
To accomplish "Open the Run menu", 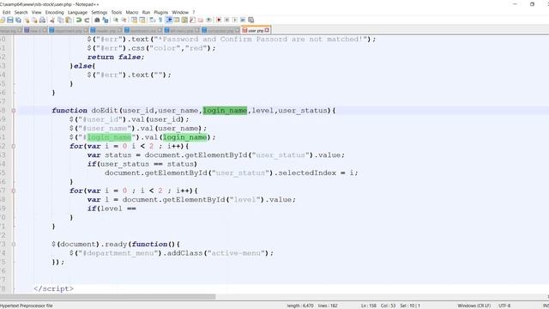I will [x=146, y=12].
